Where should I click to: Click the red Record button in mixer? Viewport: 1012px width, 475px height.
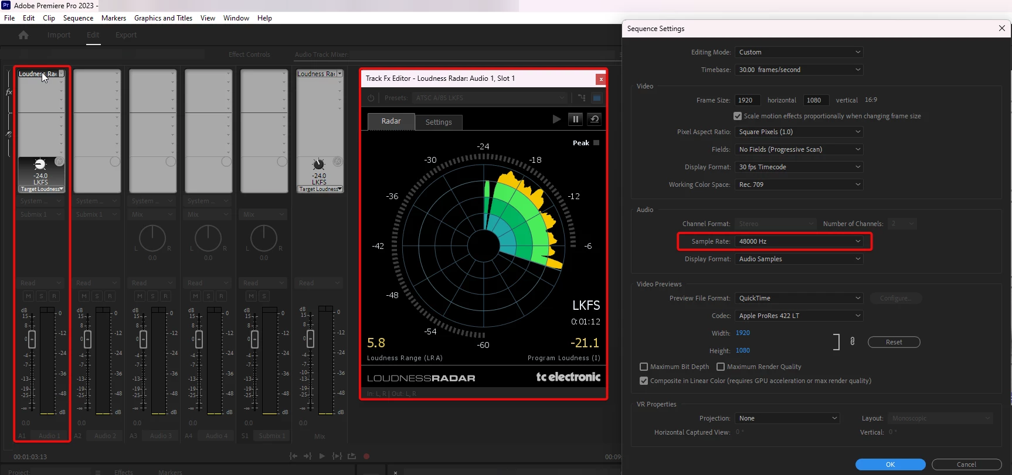point(366,456)
